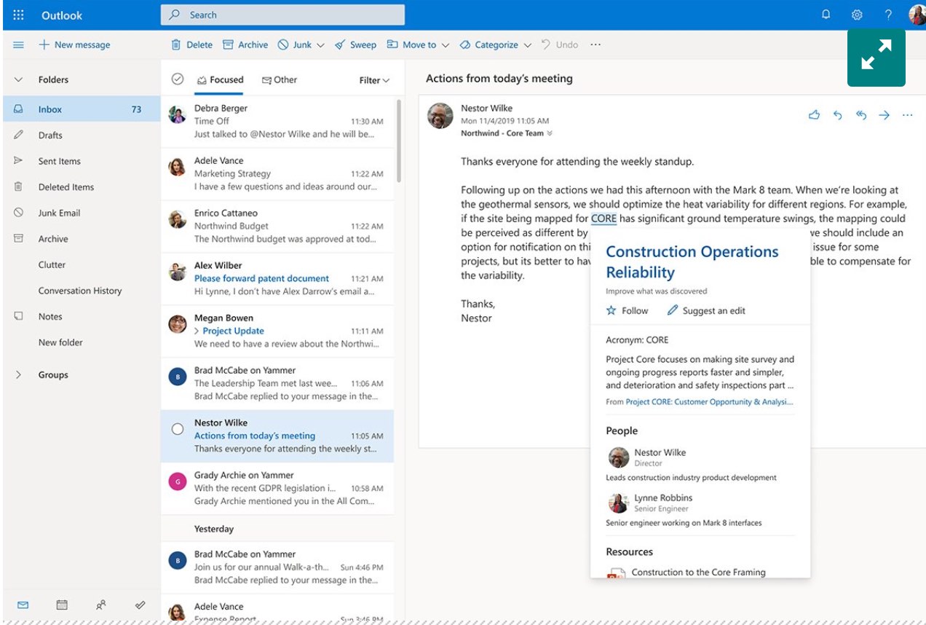Open Project CORE: Customer Opportunity source link
This screenshot has height=625, width=926.
710,401
